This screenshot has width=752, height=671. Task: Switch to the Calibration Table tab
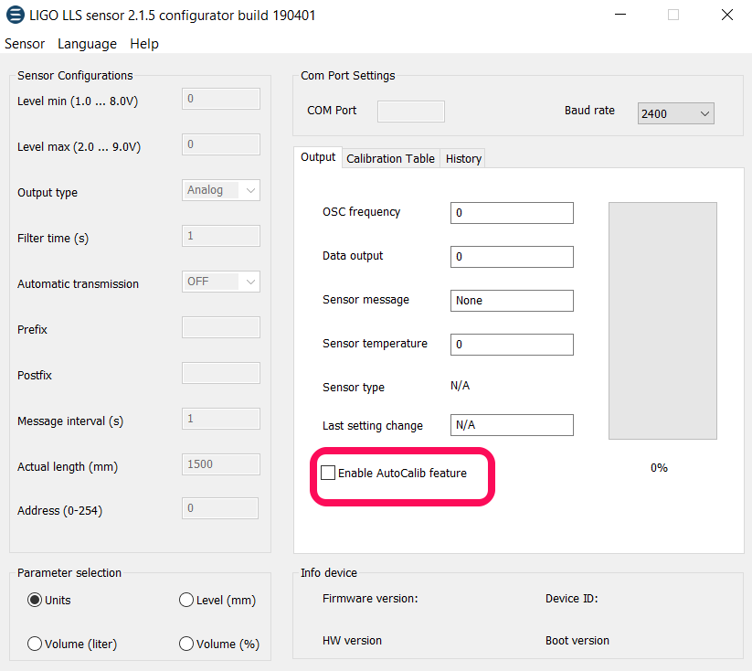390,158
